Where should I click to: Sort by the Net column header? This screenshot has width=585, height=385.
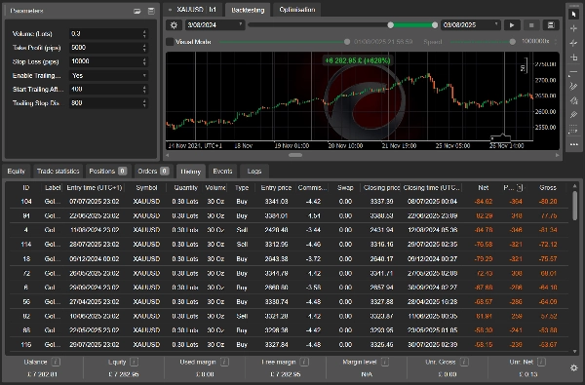484,188
